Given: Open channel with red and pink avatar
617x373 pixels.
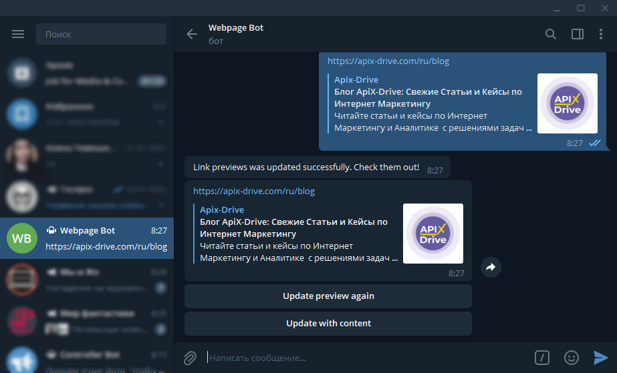Looking at the screenshot, I should tap(87, 321).
